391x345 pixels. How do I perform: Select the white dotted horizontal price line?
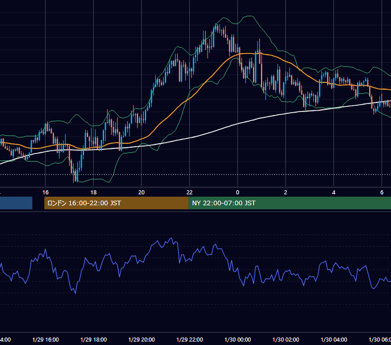(195, 174)
